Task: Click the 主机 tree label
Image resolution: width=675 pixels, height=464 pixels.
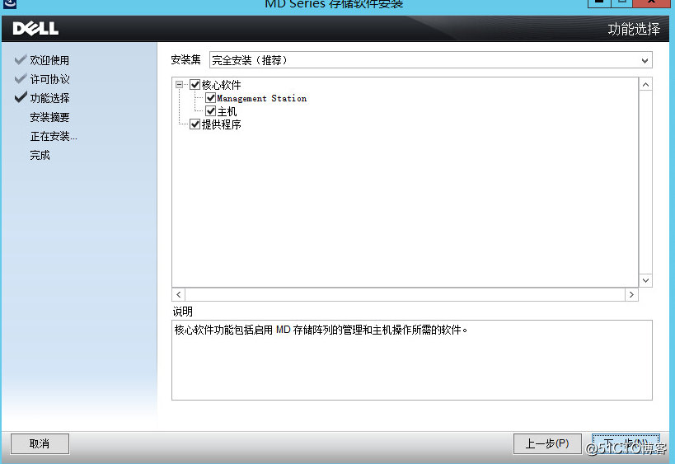Action: [x=227, y=111]
